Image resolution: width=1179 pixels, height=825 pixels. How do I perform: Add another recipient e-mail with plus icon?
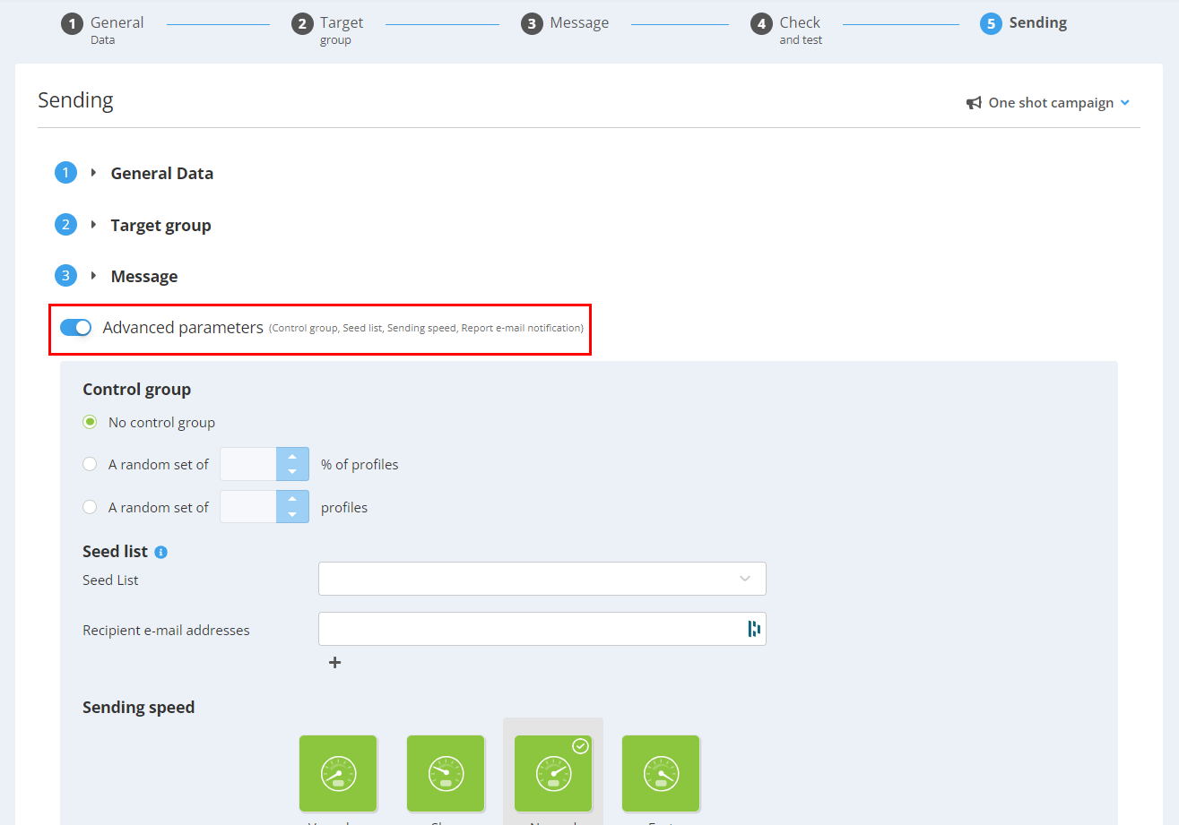point(334,663)
